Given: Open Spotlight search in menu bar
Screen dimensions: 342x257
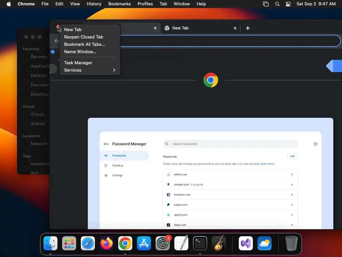Looking at the screenshot, I should 277,4.
